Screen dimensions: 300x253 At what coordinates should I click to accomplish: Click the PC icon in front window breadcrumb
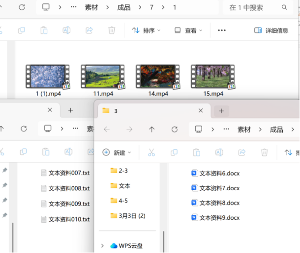click(198, 129)
